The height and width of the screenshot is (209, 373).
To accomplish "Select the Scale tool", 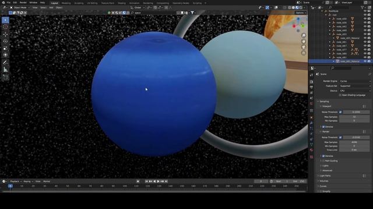I will click(x=5, y=48).
